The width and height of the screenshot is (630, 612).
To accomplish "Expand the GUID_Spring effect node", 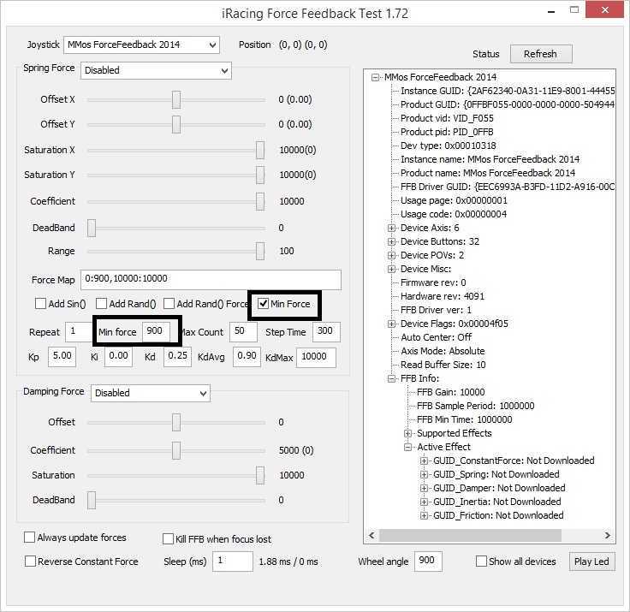I will click(425, 474).
